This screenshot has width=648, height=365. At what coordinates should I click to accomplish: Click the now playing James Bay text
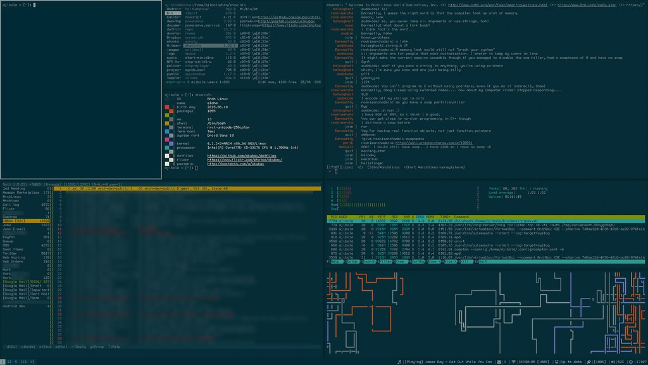click(x=448, y=362)
